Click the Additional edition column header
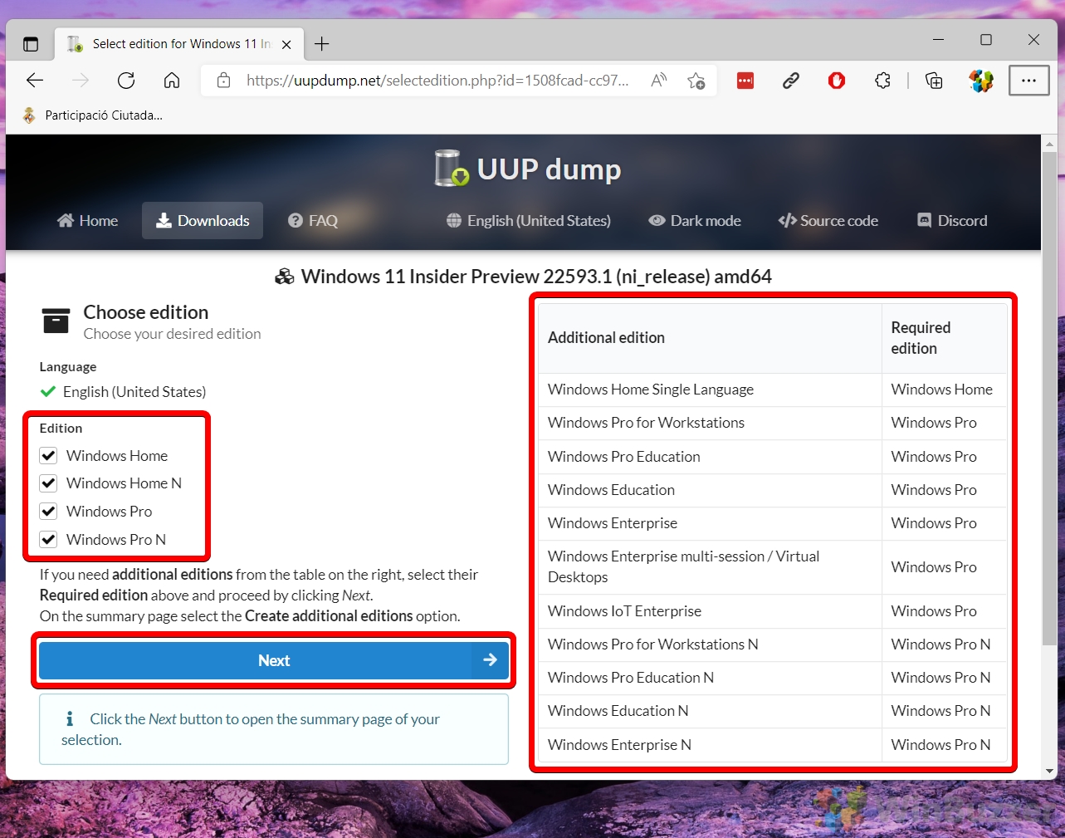1065x838 pixels. tap(710, 338)
